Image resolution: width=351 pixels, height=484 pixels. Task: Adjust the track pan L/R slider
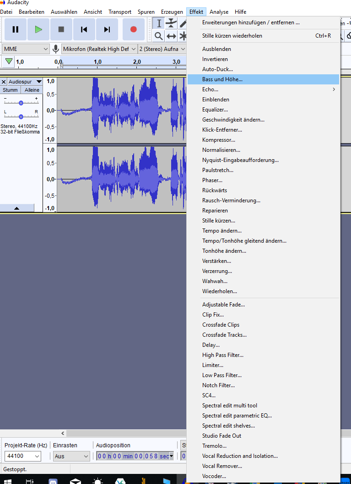pyautogui.click(x=21, y=117)
